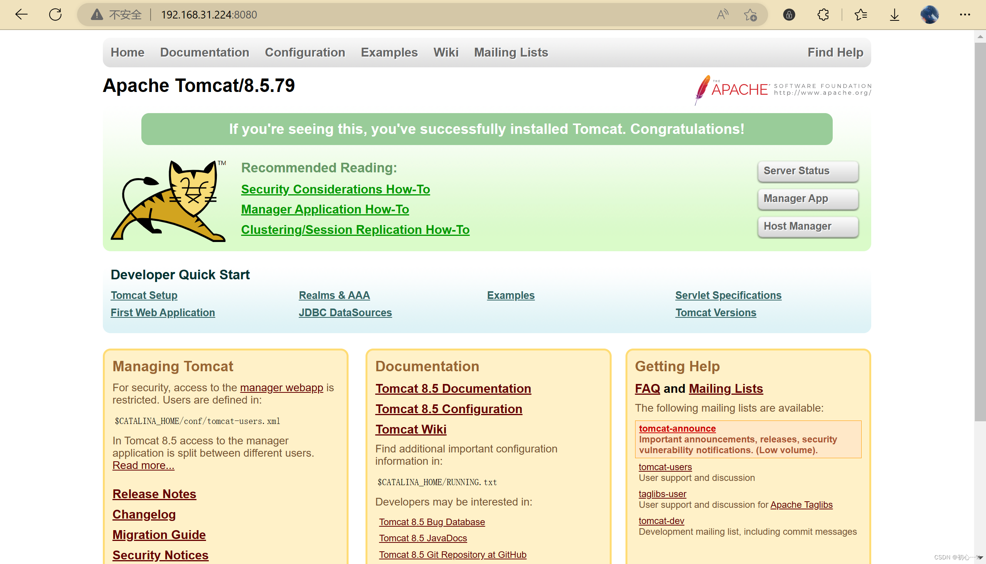Open the browser settings ellipsis menu

click(965, 15)
